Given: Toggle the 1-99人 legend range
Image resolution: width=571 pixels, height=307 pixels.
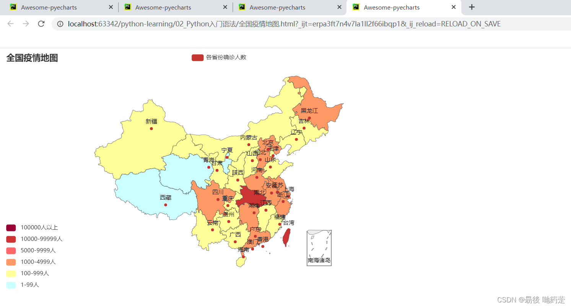Looking at the screenshot, I should (x=23, y=285).
